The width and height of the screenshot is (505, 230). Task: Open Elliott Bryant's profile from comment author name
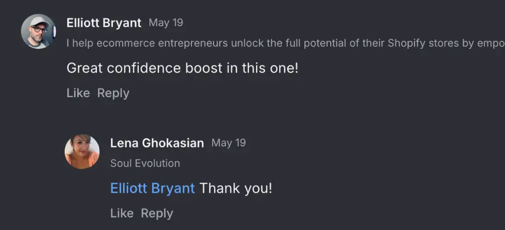[x=104, y=23]
